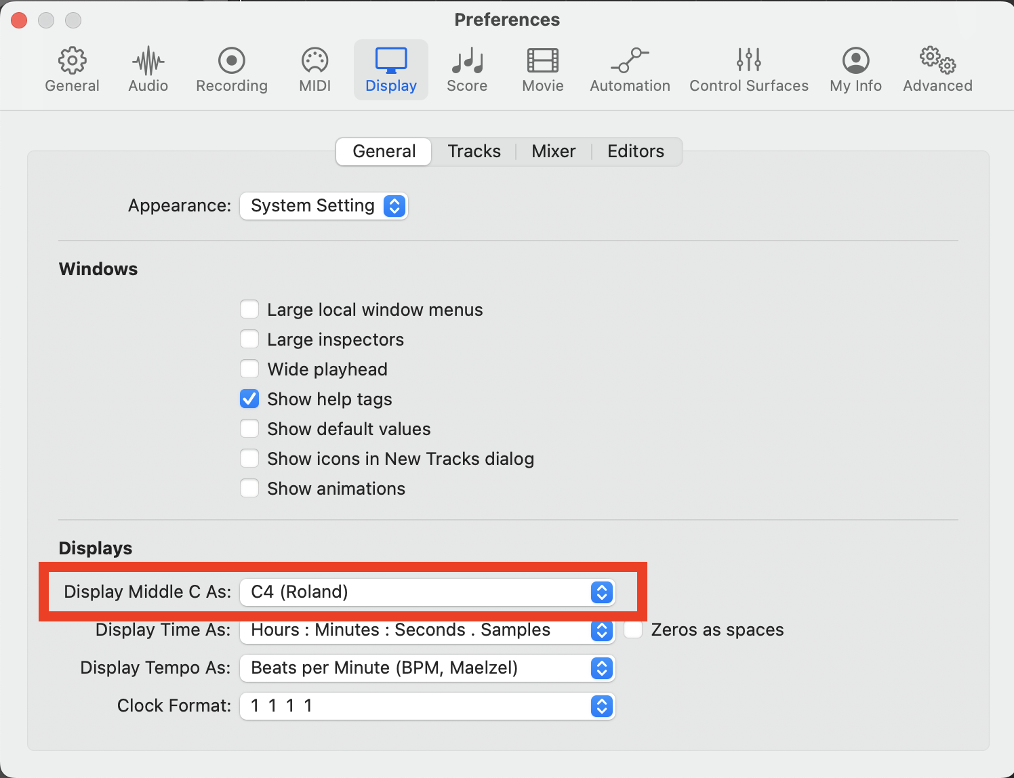Viewport: 1014px width, 778px height.
Task: Enable Large local window menus
Action: [x=249, y=310]
